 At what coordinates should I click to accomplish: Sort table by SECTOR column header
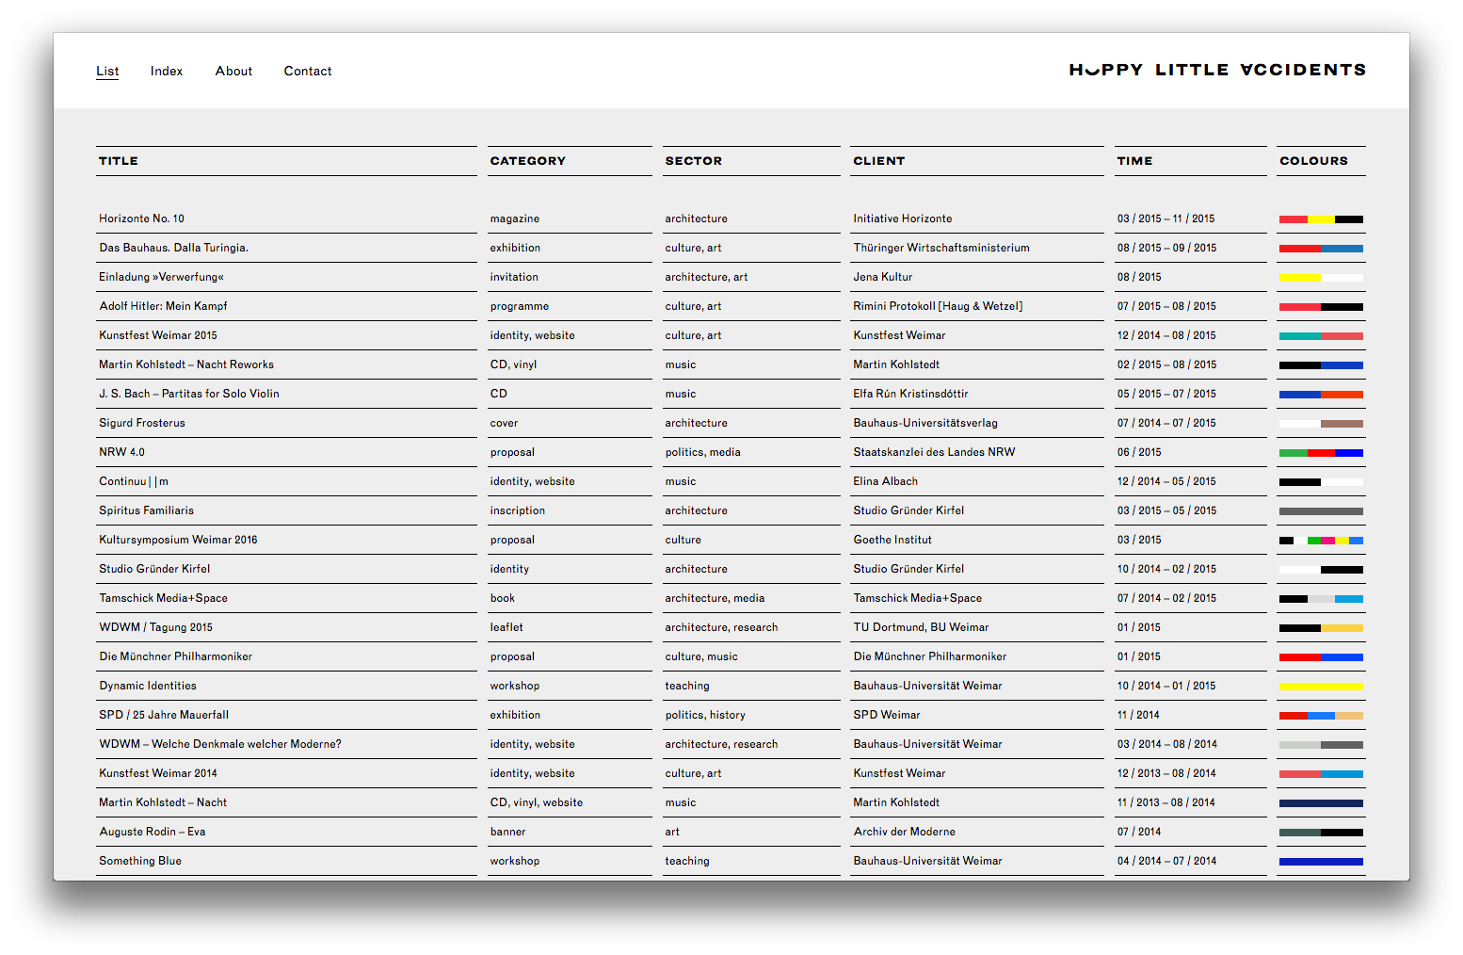tap(694, 161)
